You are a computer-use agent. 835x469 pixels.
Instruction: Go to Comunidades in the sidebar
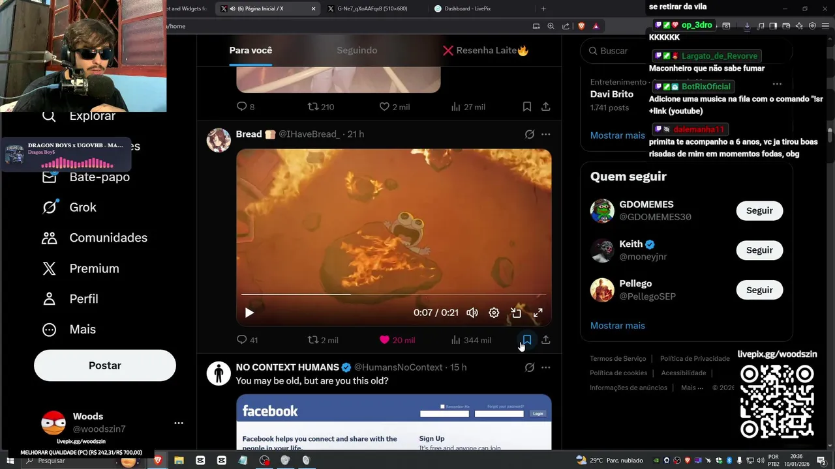pos(95,238)
